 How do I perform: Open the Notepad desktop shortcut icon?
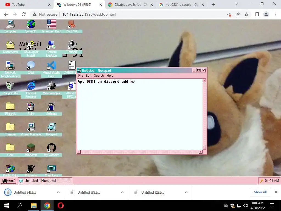point(52,127)
